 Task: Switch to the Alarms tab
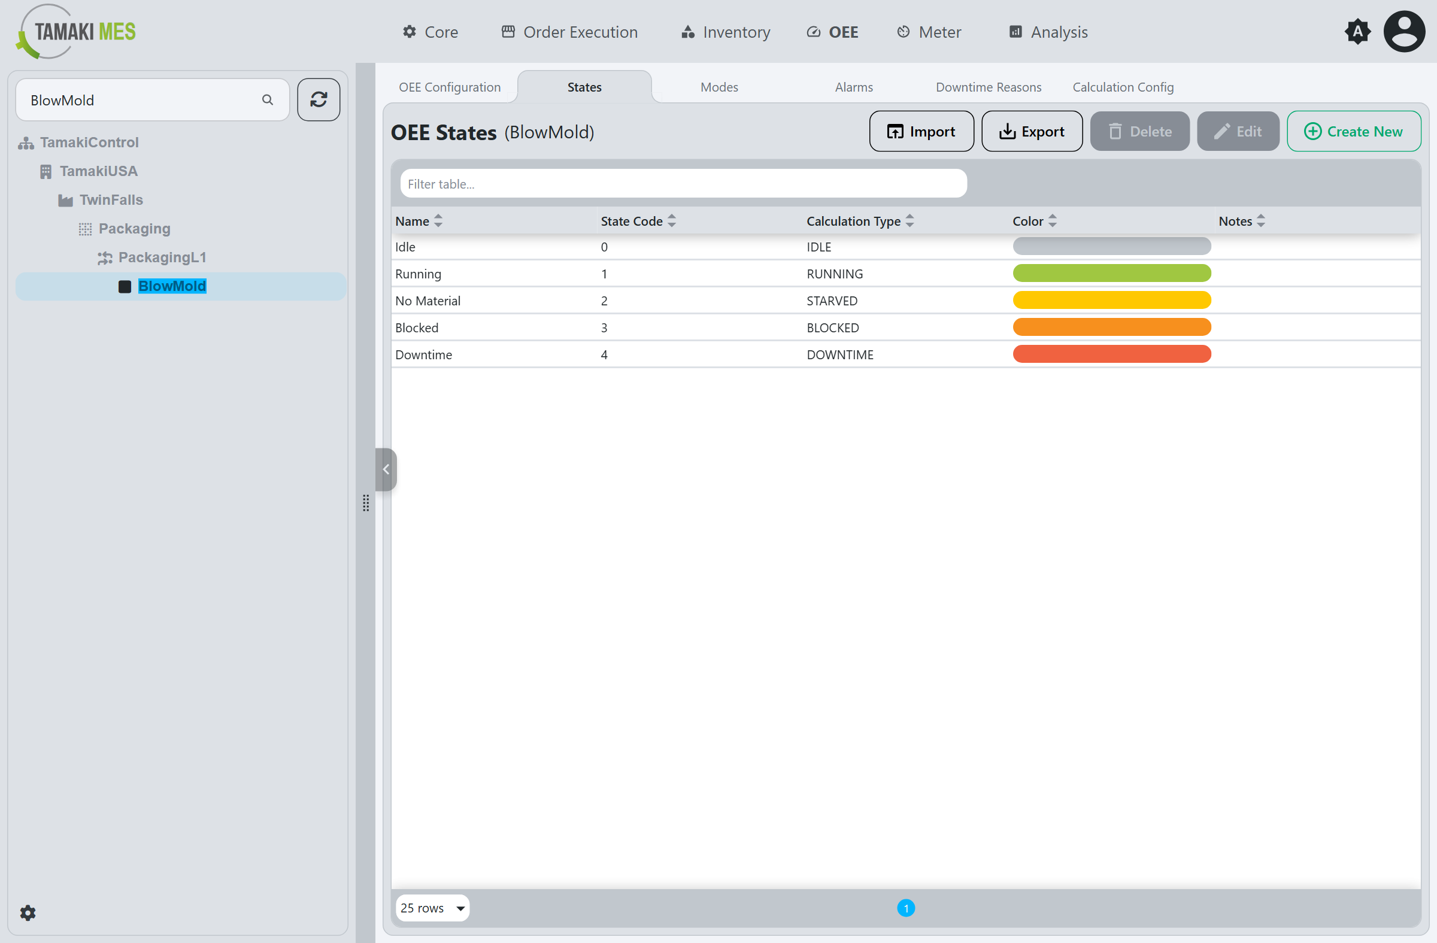click(854, 87)
